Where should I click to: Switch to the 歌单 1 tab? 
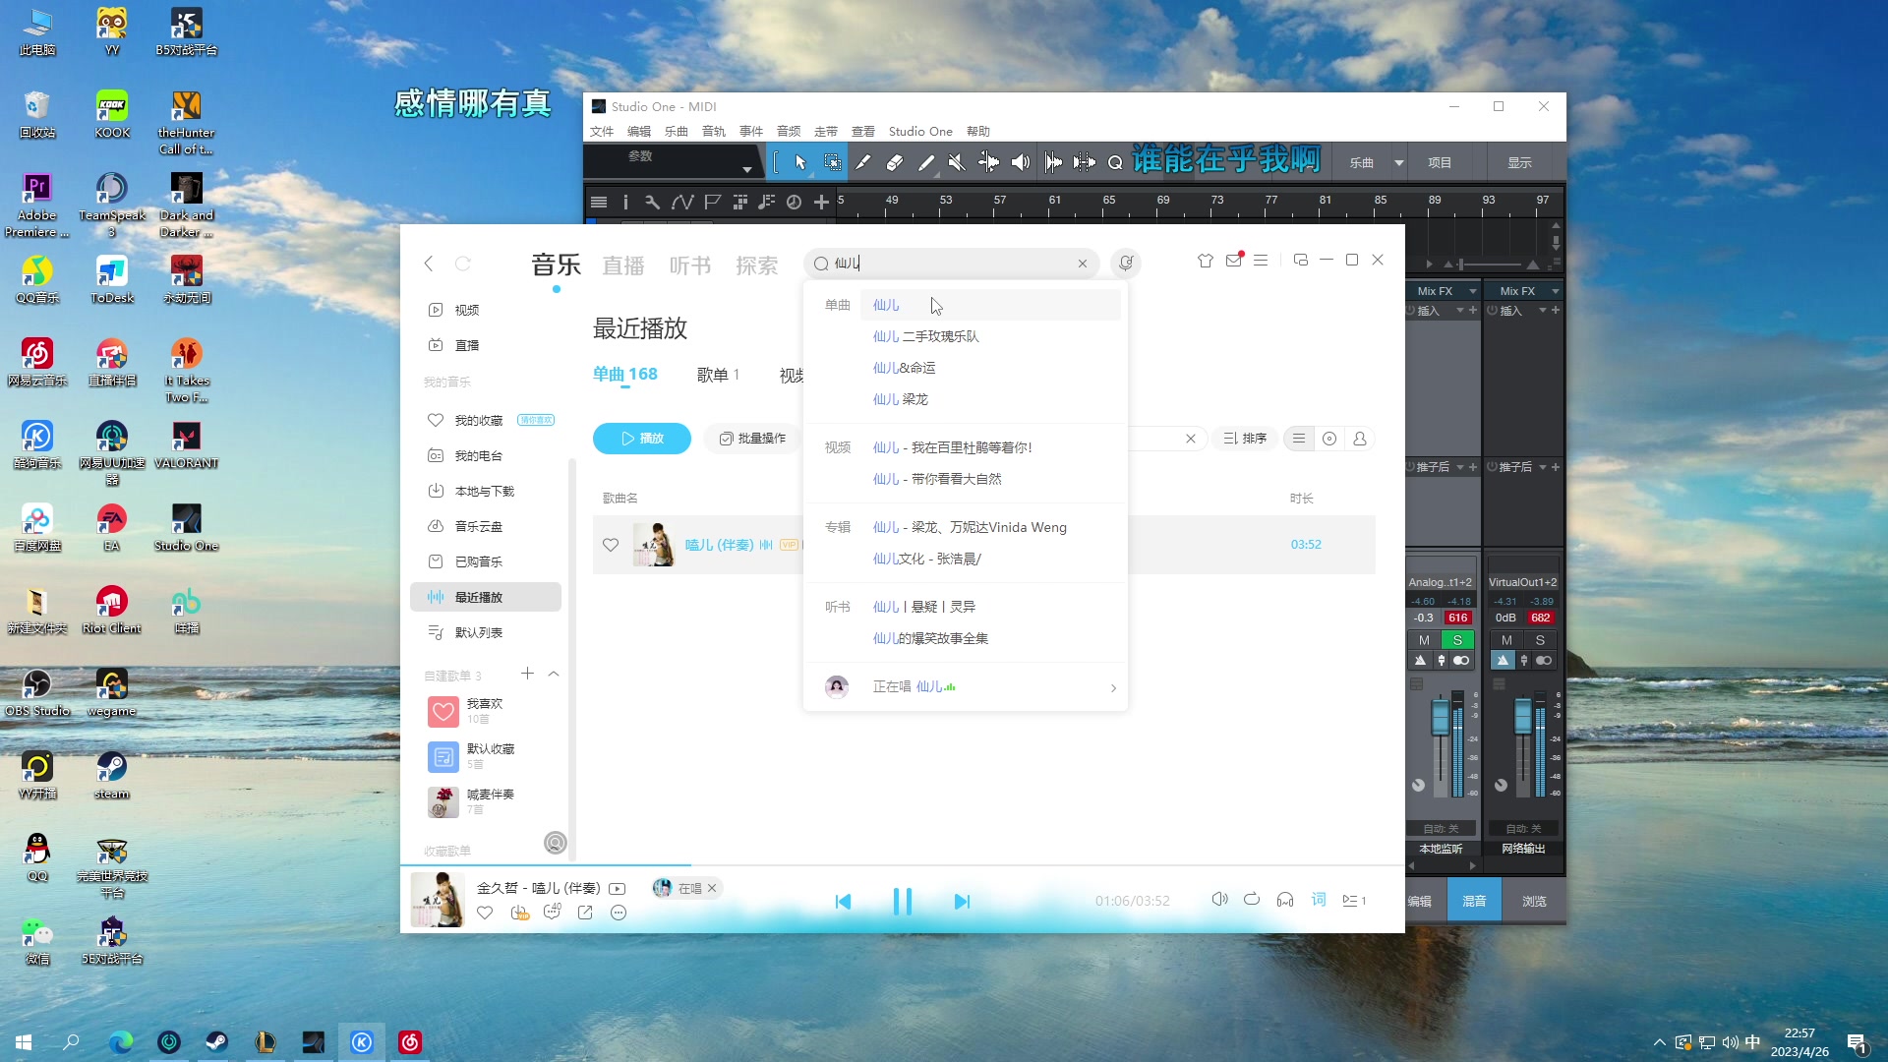point(718,375)
